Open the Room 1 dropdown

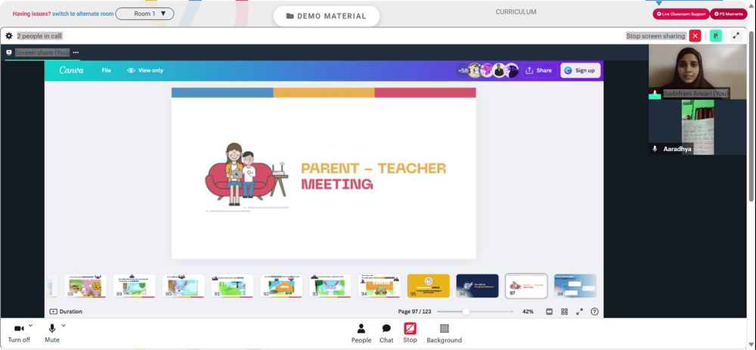(x=145, y=14)
